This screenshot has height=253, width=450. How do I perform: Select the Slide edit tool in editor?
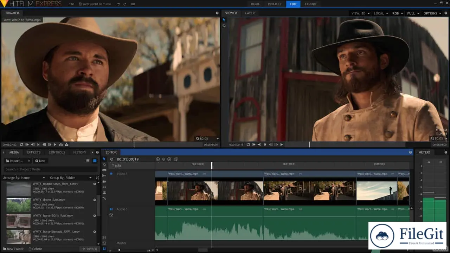[x=104, y=181]
